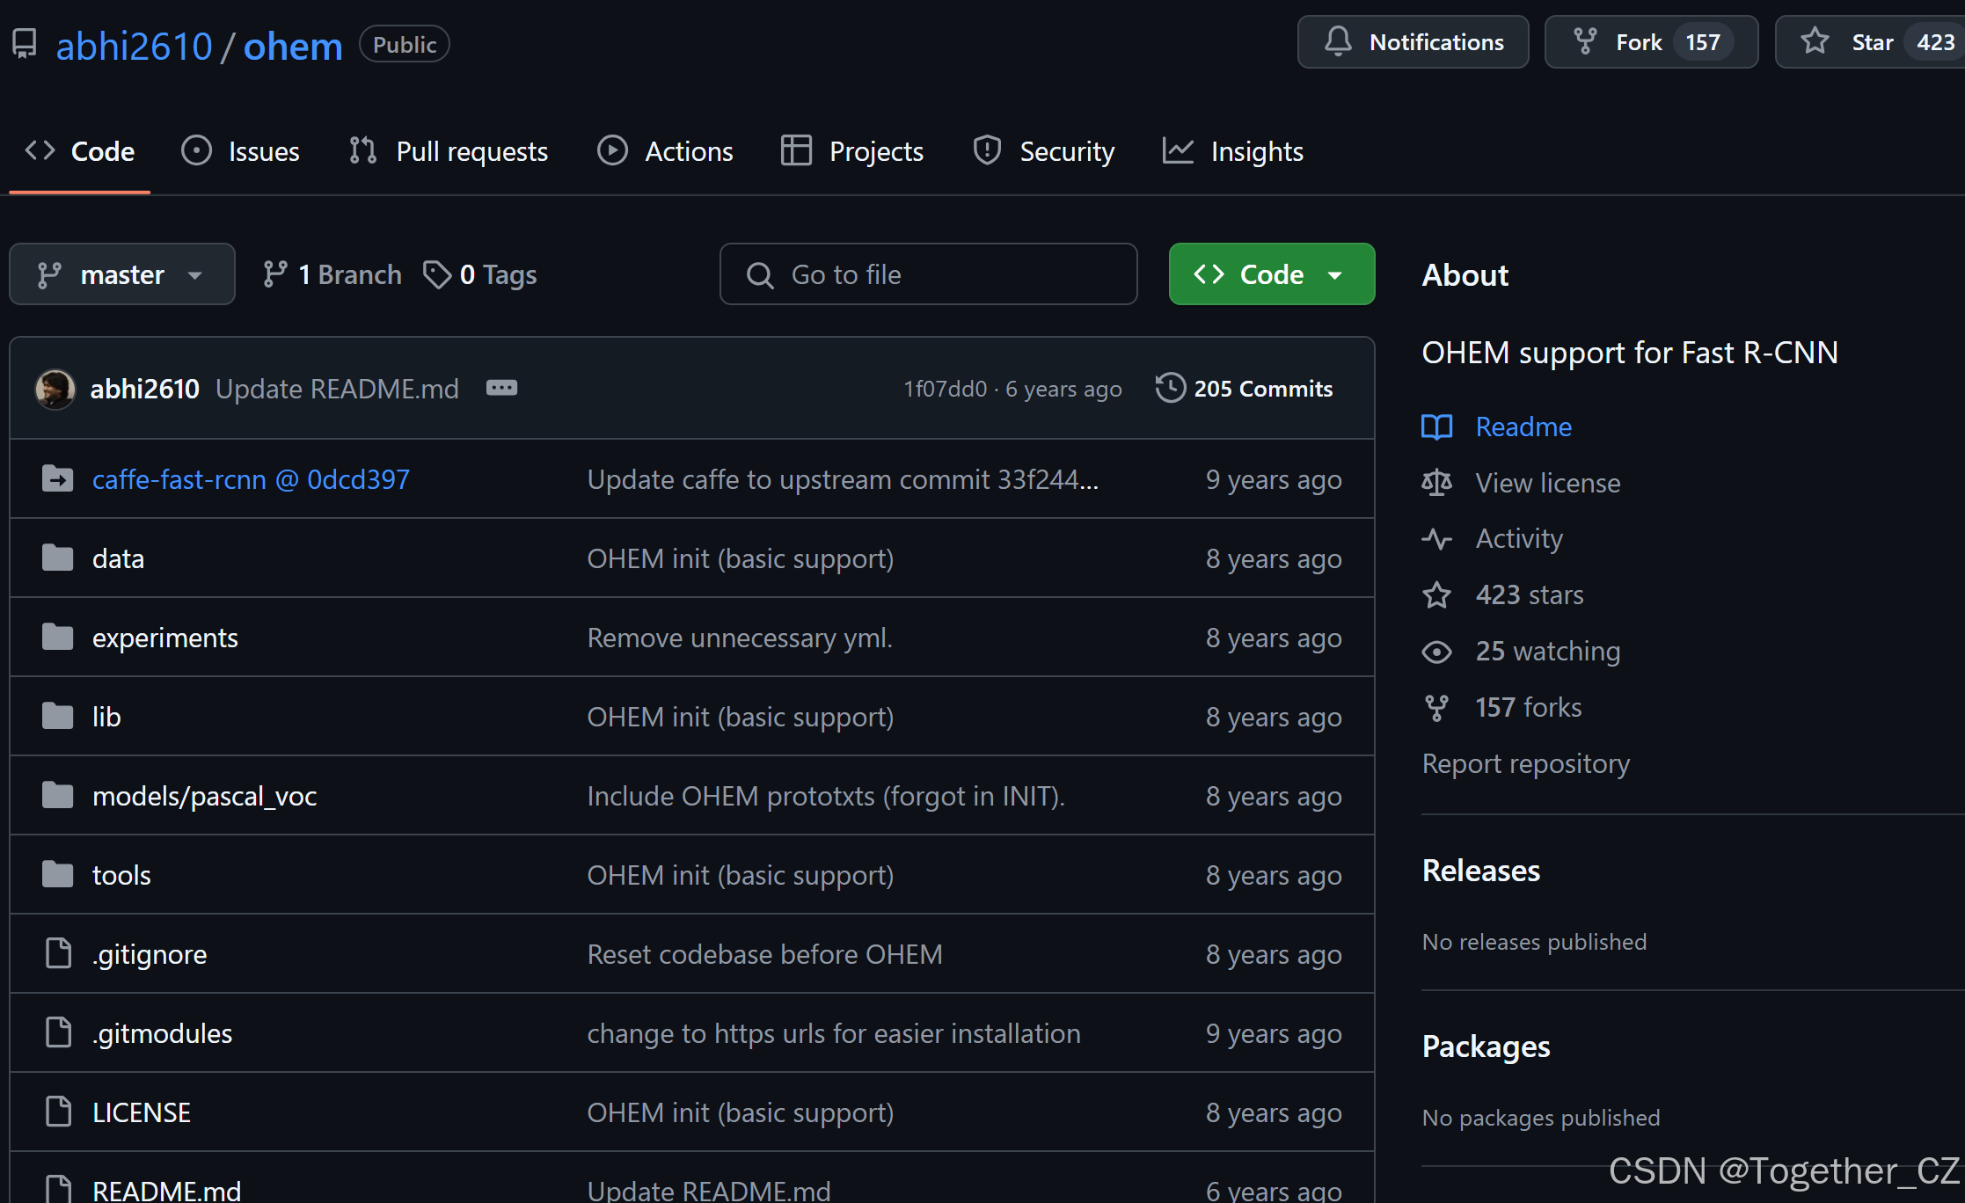Click the license scales icon
Viewport: 1965px width, 1203px height.
click(x=1437, y=483)
